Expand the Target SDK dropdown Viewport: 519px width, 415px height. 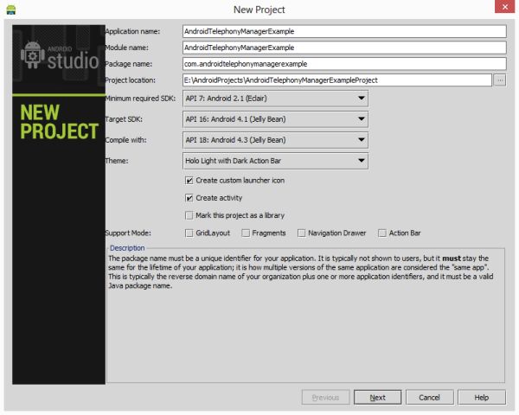point(275,119)
